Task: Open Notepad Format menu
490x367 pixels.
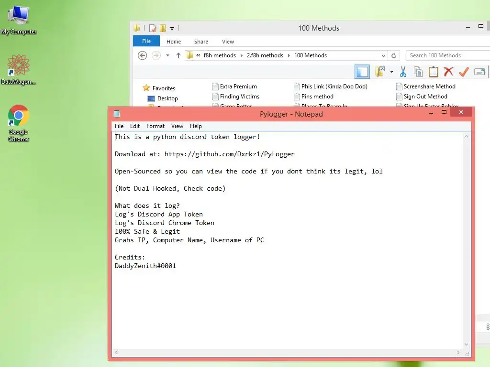Action: [x=156, y=126]
